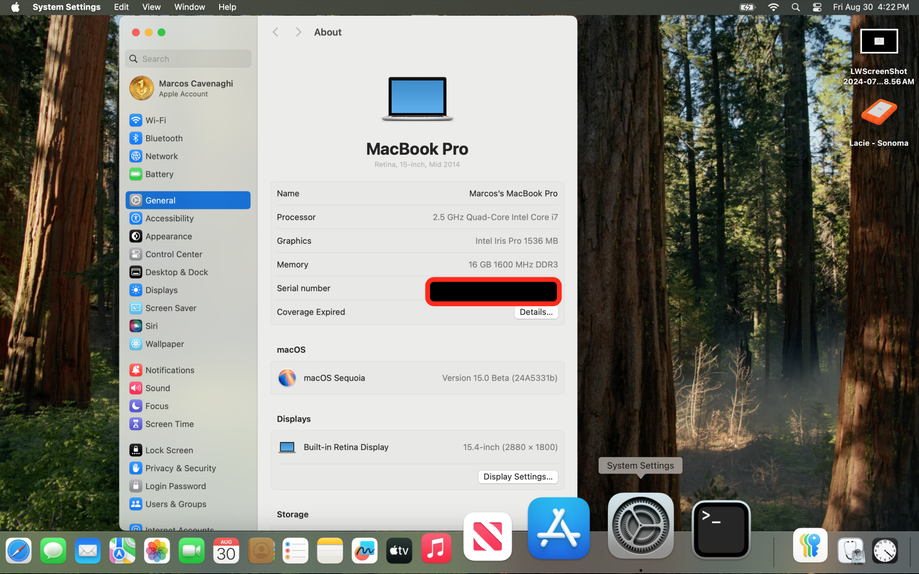Click the Search field in sidebar
The image size is (919, 574).
pos(188,59)
